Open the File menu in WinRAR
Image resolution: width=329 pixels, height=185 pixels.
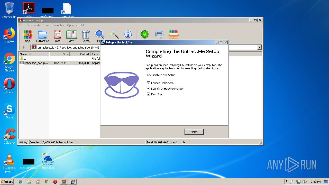21,25
